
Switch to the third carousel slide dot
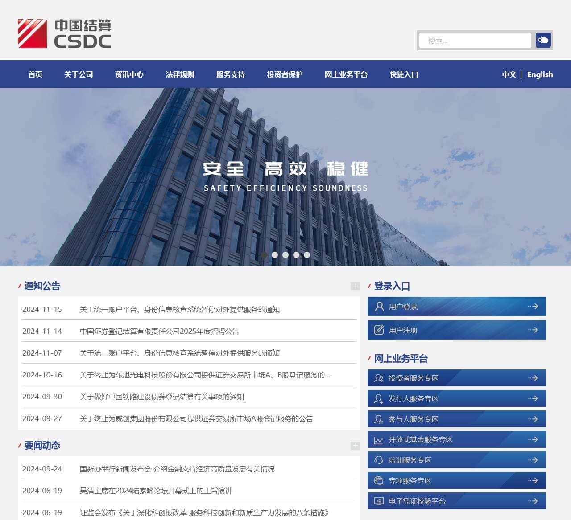tap(285, 255)
